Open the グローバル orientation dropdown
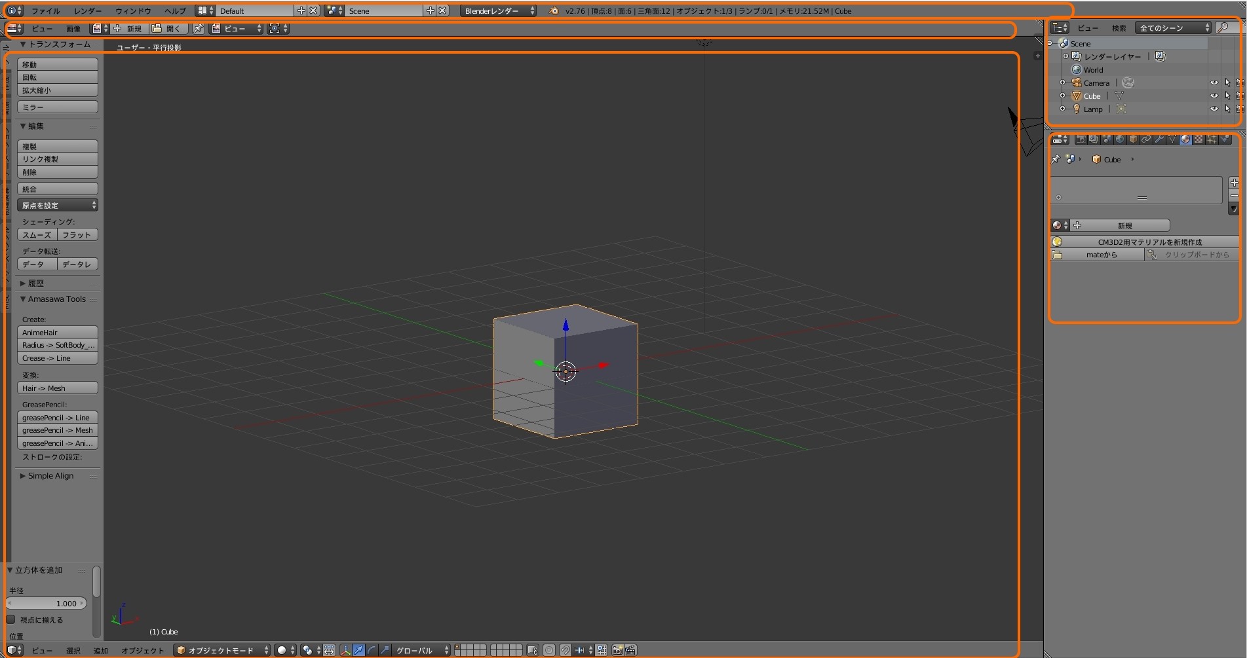The width and height of the screenshot is (1247, 658). click(x=422, y=650)
